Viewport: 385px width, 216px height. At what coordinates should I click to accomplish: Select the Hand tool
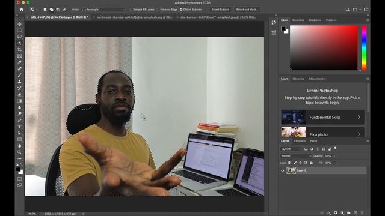20,146
